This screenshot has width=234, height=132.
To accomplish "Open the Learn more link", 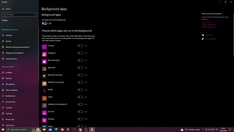I will (x=206, y=22).
